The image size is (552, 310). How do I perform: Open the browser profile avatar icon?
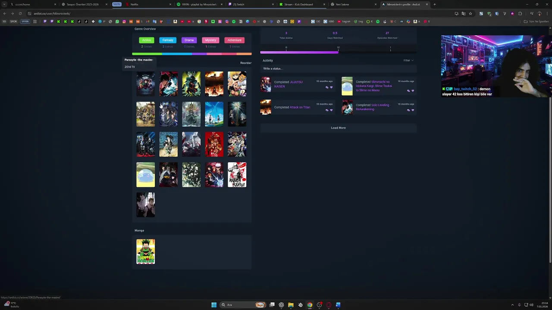pyautogui.click(x=539, y=13)
